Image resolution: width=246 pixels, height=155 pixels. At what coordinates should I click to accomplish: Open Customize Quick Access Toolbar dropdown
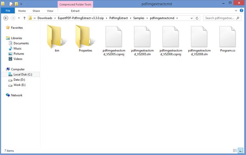pos(21,4)
